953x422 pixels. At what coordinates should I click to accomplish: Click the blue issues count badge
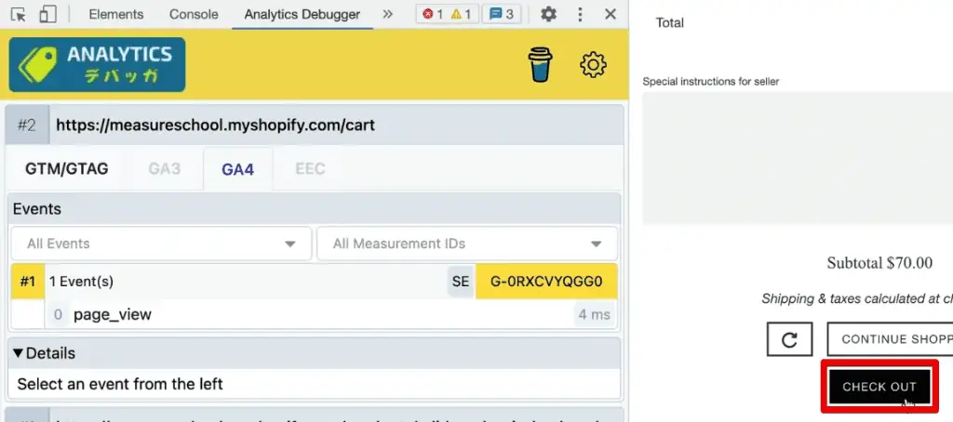coord(502,14)
